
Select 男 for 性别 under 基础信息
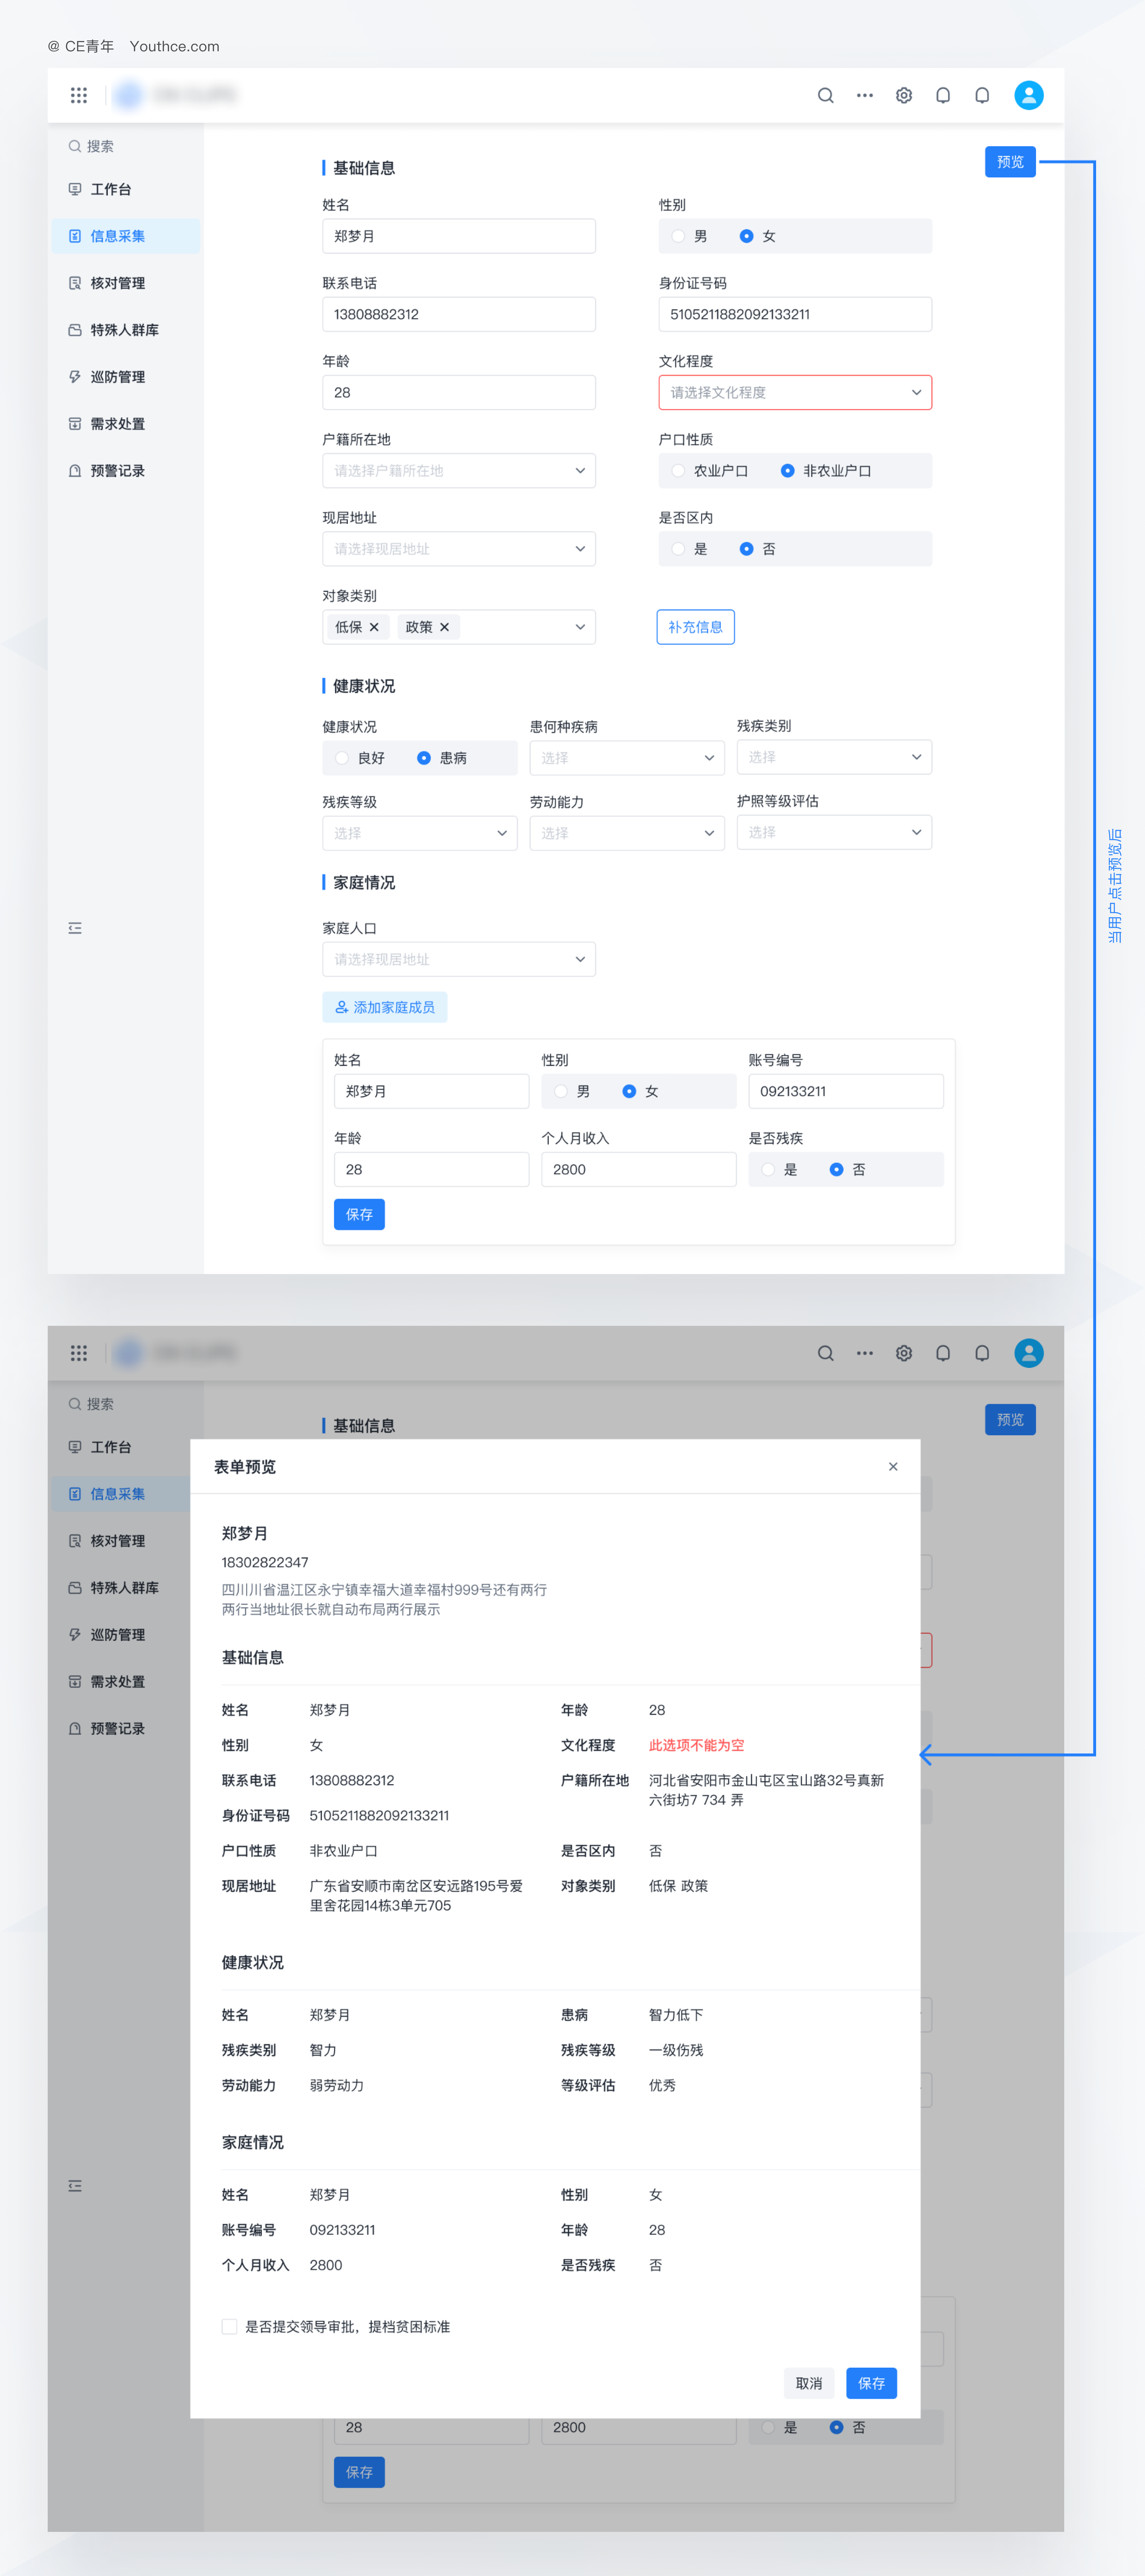point(679,236)
